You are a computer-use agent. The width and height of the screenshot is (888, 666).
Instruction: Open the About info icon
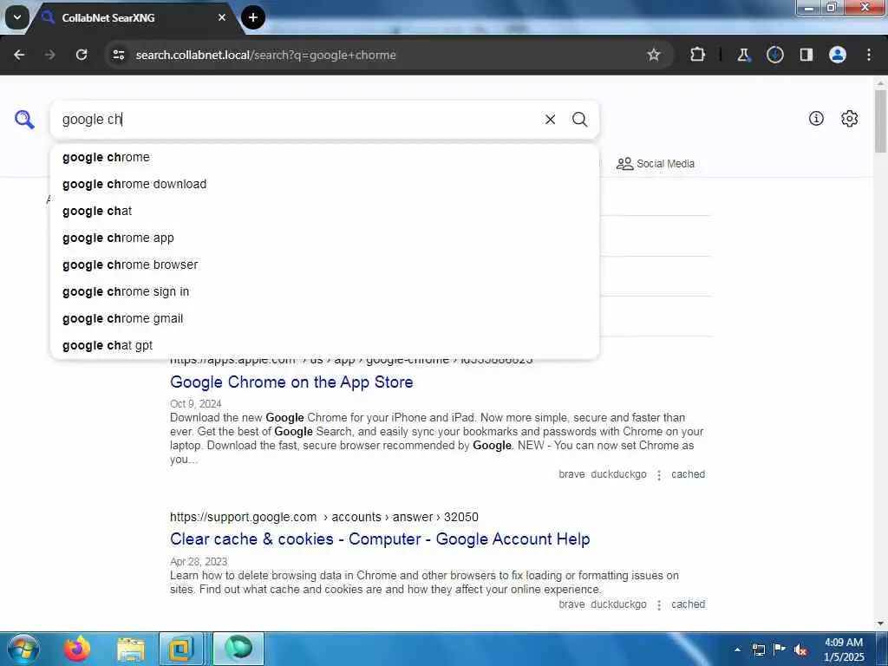(x=816, y=118)
